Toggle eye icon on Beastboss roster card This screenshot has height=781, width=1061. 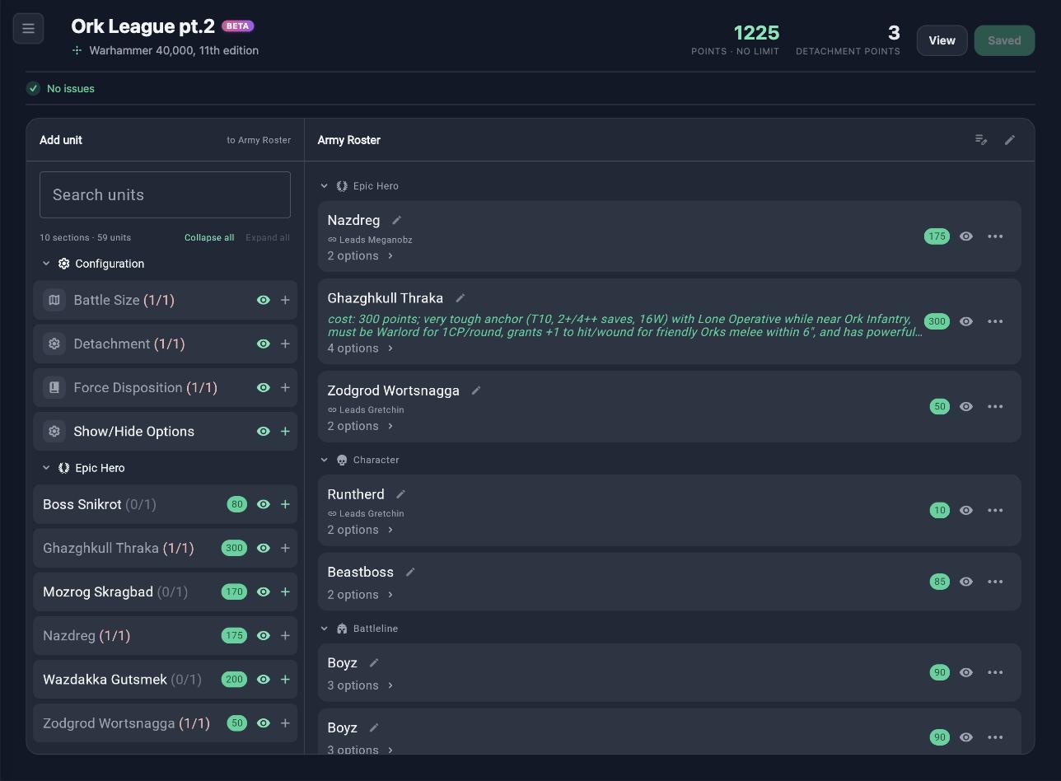pos(966,582)
